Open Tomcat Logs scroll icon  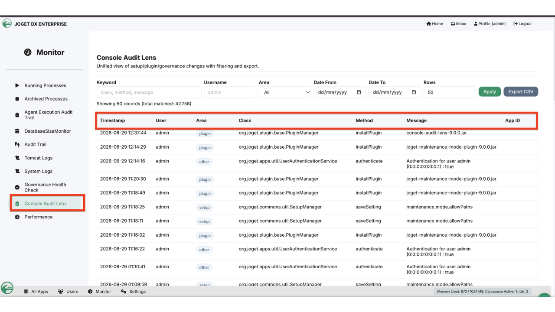(x=17, y=158)
